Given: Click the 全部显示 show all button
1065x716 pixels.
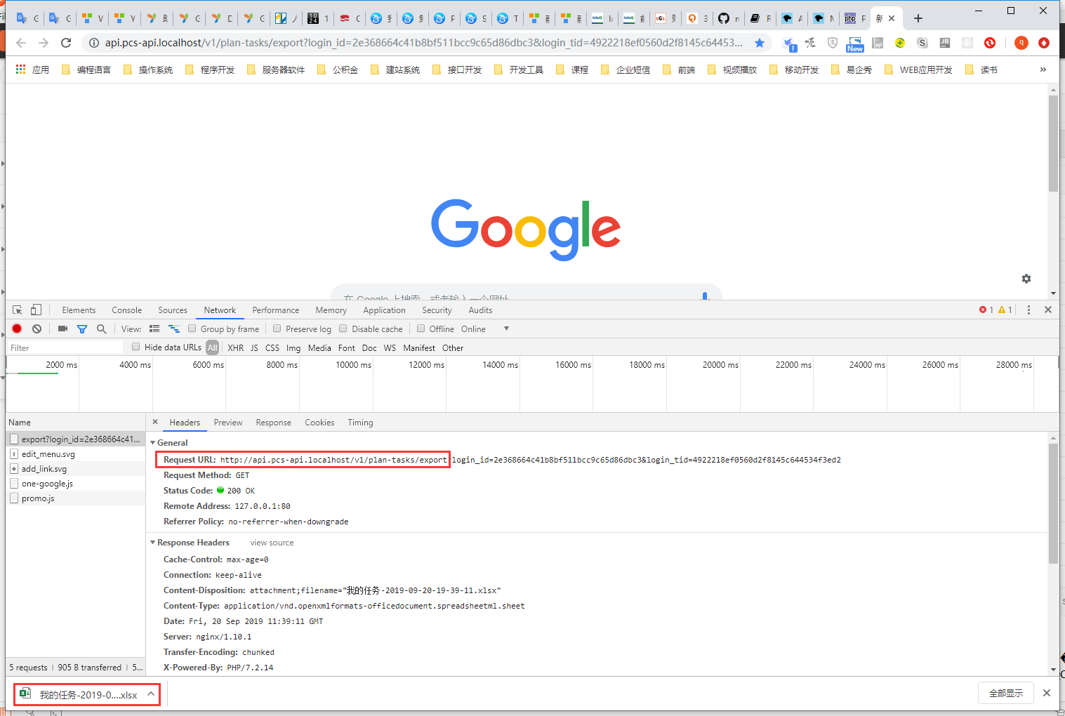Looking at the screenshot, I should coord(1006,693).
